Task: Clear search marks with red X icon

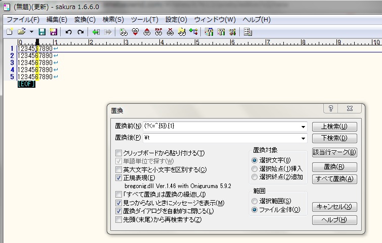Action: [171, 32]
